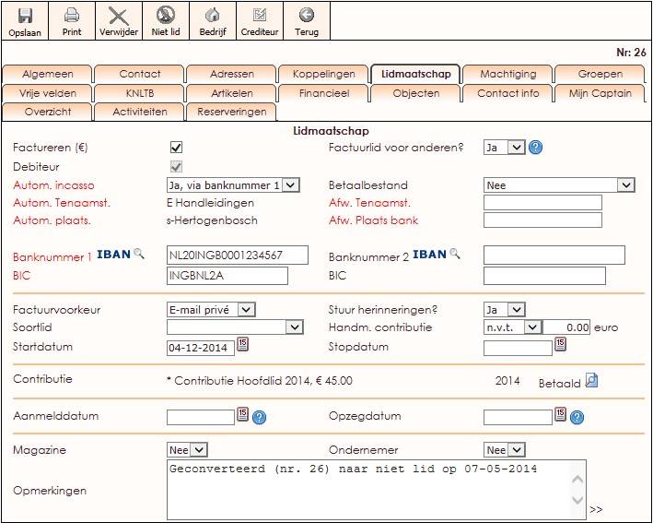Click the Terug back arrow icon
This screenshot has width=653, height=523.
coord(307,15)
